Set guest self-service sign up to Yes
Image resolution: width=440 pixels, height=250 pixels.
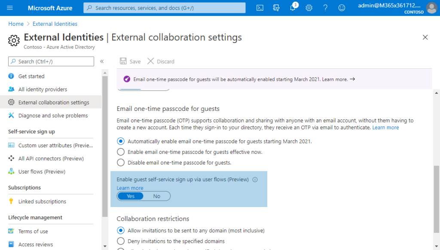(x=131, y=196)
